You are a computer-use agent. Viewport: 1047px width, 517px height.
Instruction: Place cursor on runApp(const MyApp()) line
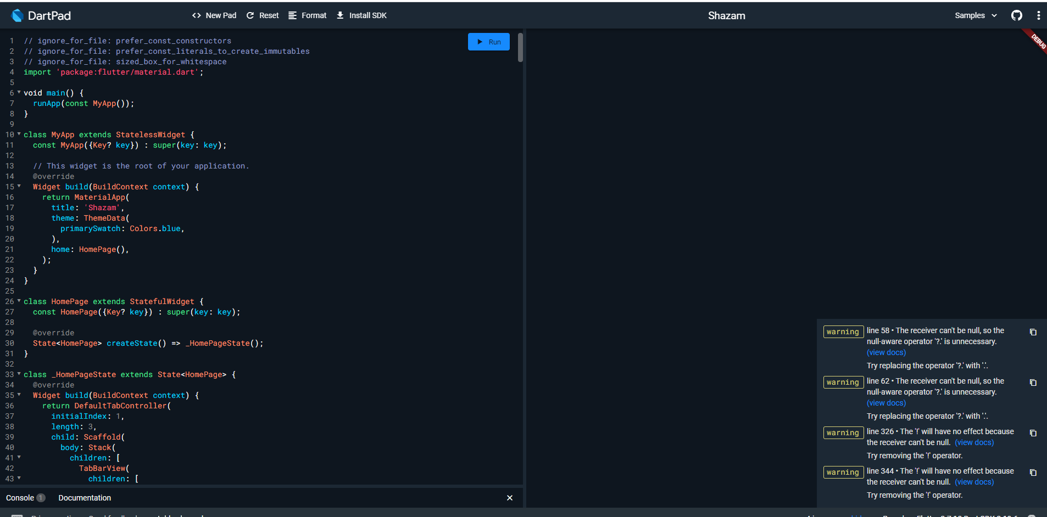[x=83, y=103]
